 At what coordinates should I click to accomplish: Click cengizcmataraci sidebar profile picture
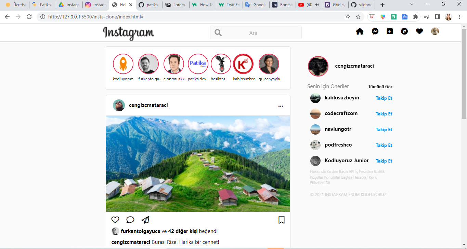(x=318, y=66)
